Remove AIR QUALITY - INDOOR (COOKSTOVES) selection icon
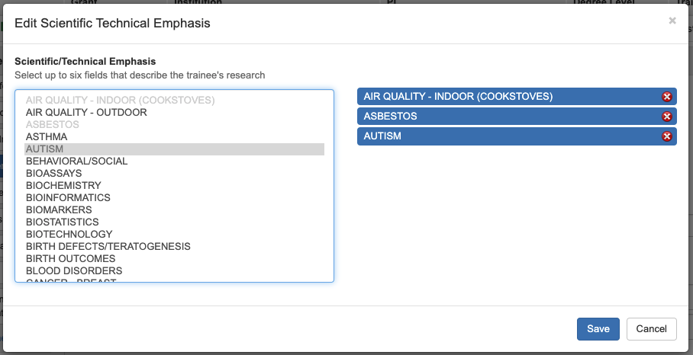The width and height of the screenshot is (693, 355). point(666,97)
